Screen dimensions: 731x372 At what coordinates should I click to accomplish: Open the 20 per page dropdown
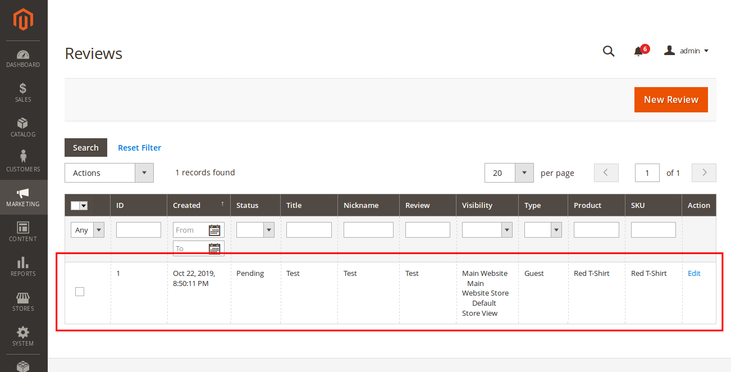(509, 173)
